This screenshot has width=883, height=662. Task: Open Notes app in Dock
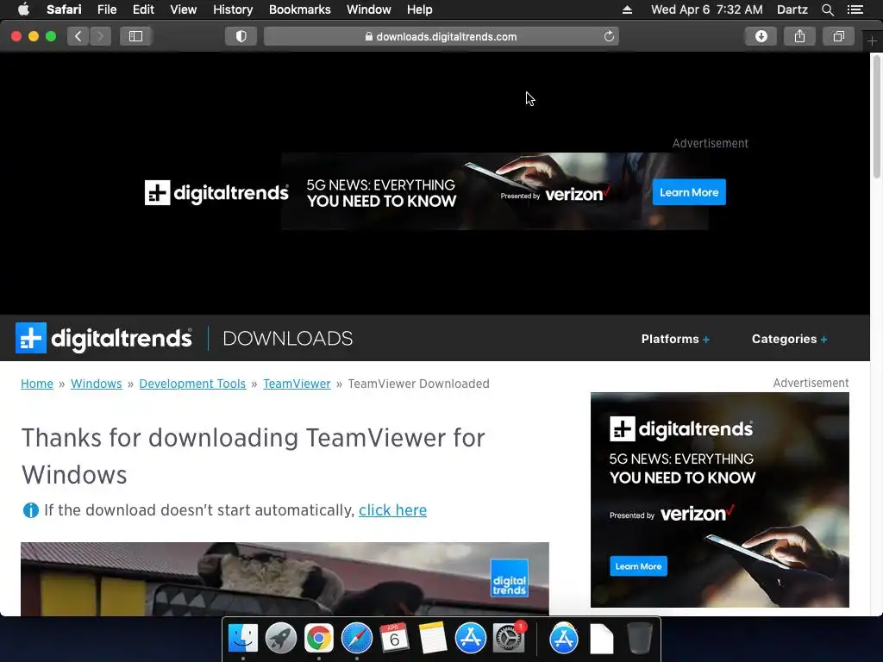432,639
